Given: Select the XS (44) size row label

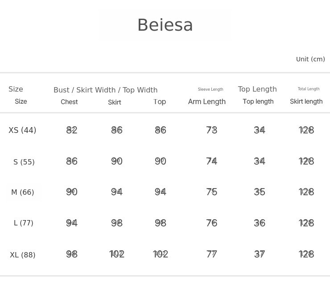Looking at the screenshot, I should (22, 130).
